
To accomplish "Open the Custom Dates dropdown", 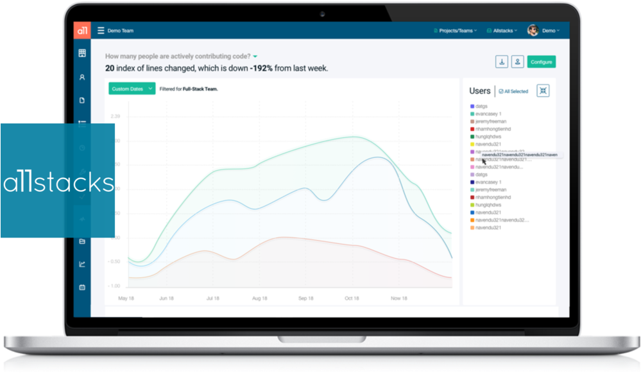I will tap(132, 89).
